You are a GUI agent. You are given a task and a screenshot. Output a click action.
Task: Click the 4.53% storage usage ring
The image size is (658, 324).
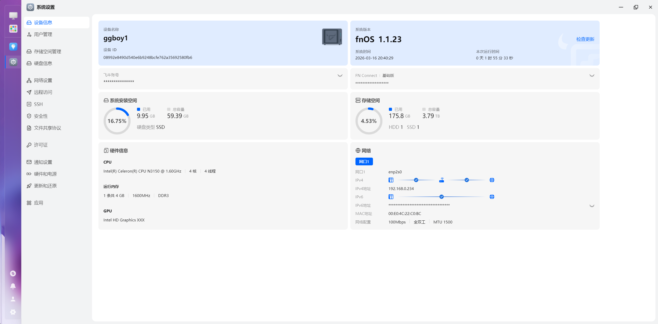pos(369,121)
